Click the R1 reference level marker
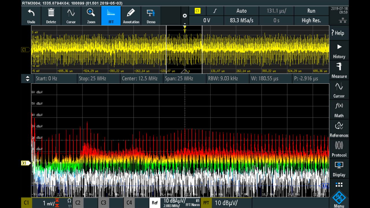Viewport: 370px width, 208px height. click(x=26, y=163)
